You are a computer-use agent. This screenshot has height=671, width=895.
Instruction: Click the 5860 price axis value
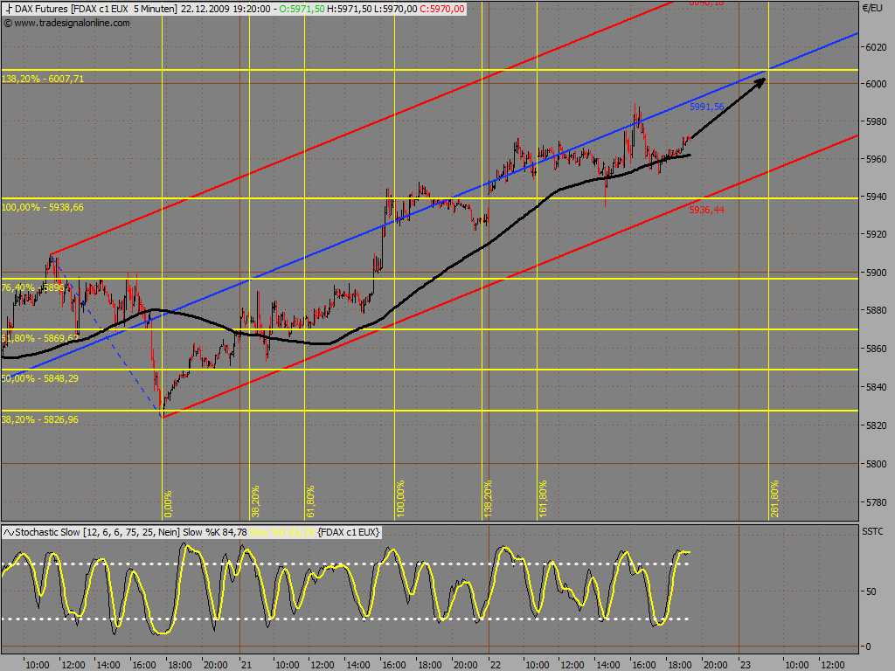(876, 349)
